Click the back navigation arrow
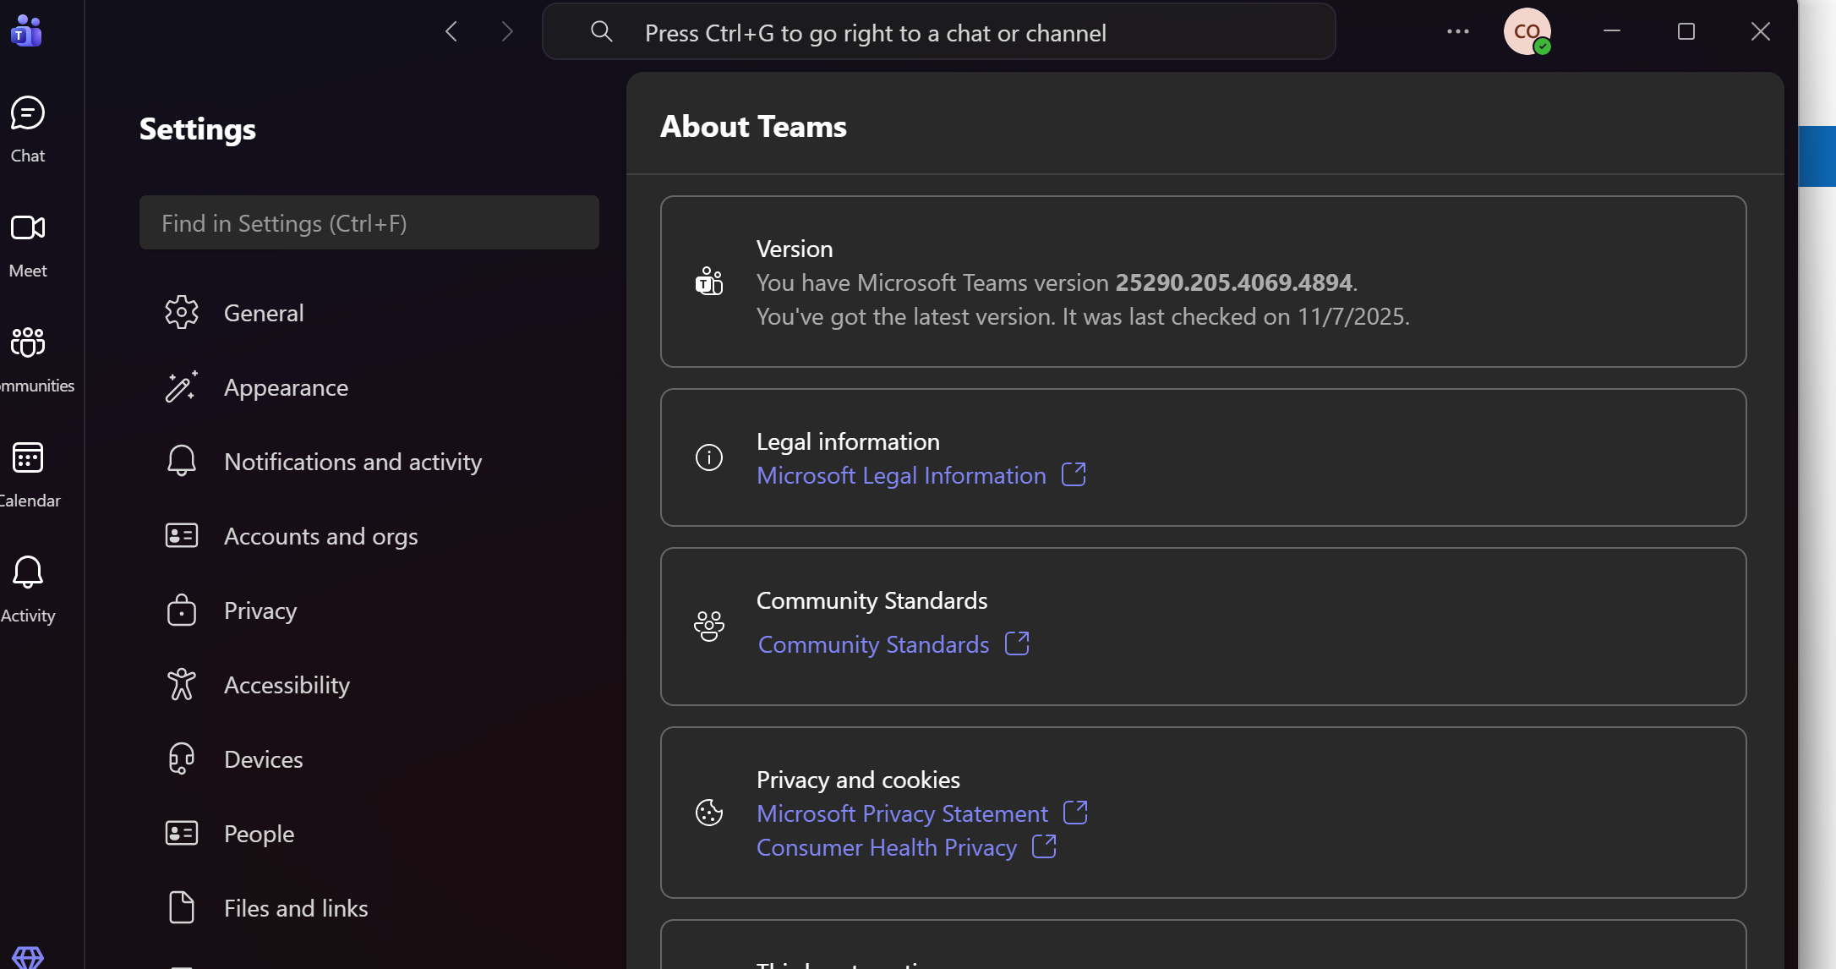This screenshot has height=969, width=1836. tap(451, 32)
